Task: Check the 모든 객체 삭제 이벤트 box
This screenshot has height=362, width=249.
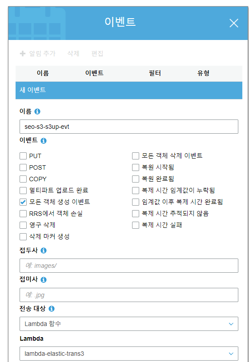Action: [x=136, y=156]
